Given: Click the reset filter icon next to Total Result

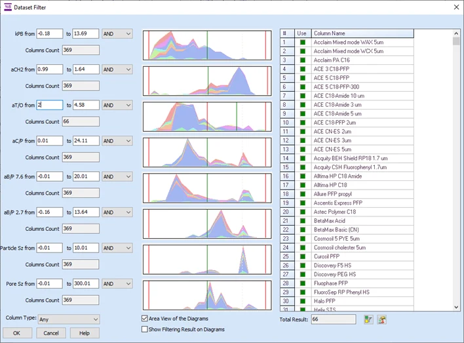Looking at the screenshot, I should (382, 319).
